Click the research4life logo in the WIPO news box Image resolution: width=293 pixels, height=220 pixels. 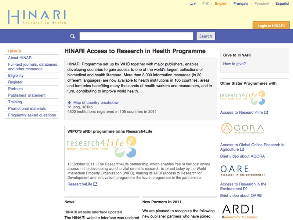(x=102, y=146)
